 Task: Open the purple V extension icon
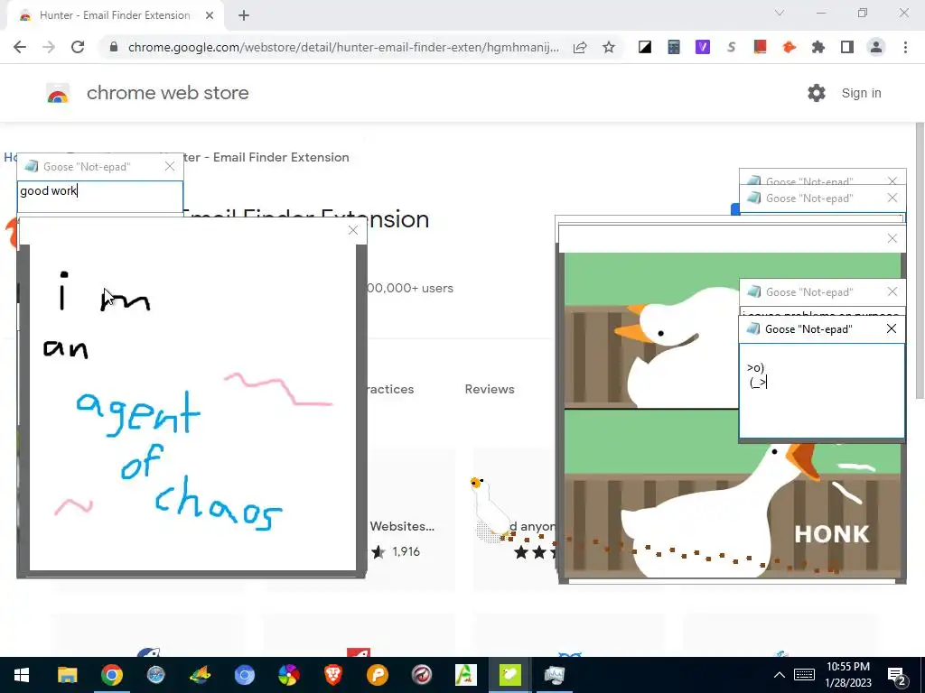703,47
